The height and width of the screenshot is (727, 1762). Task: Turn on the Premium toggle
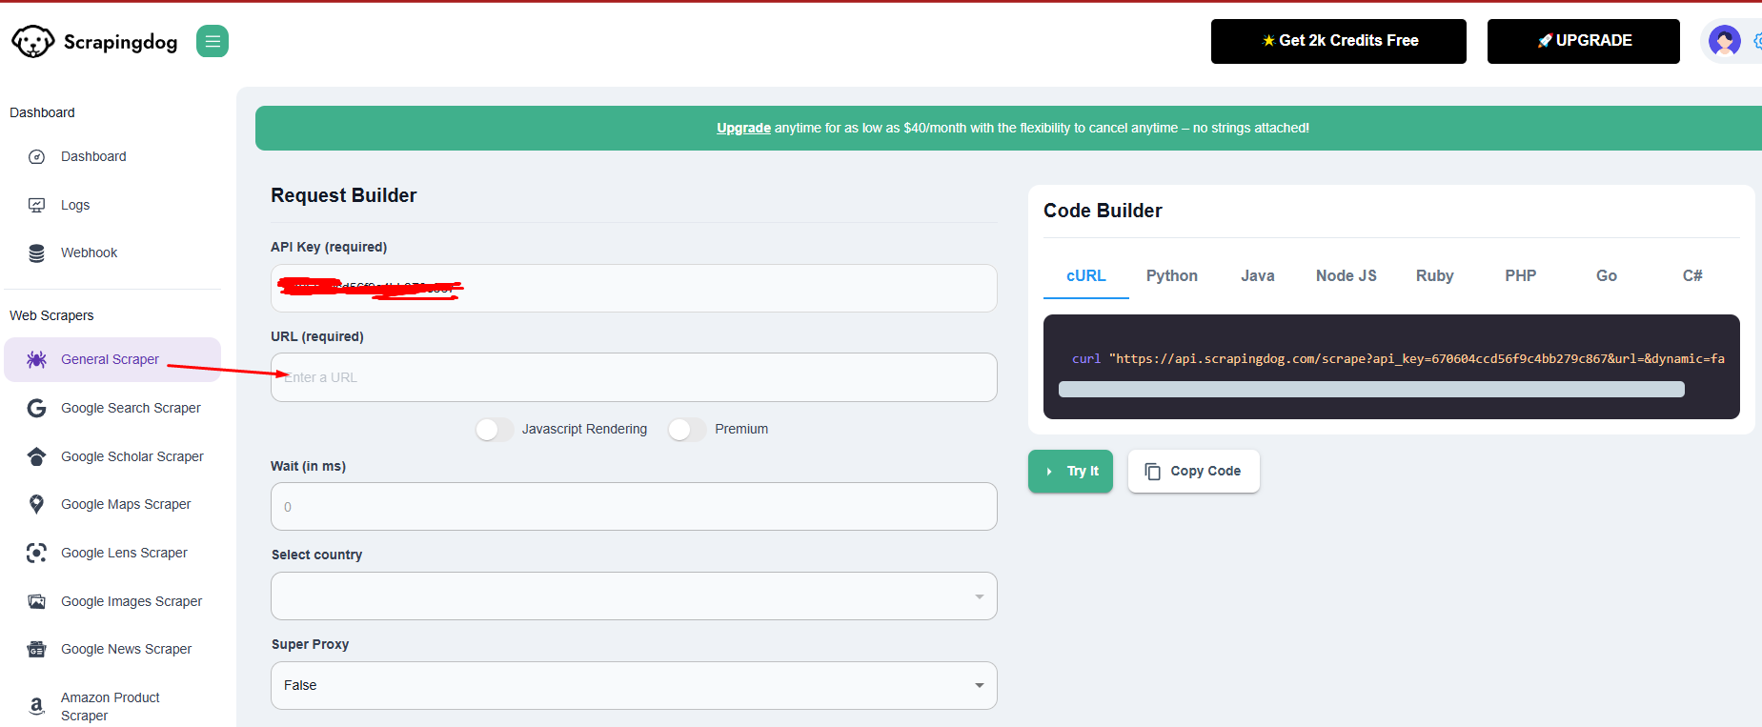687,430
